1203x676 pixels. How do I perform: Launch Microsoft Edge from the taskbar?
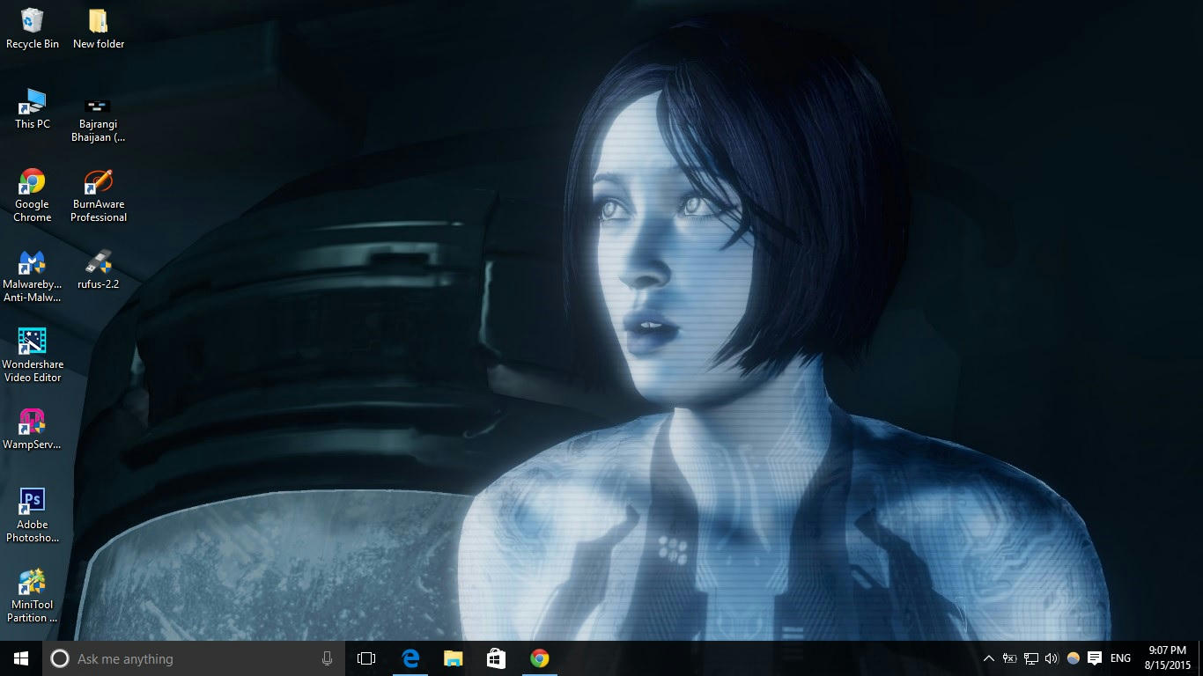point(410,658)
